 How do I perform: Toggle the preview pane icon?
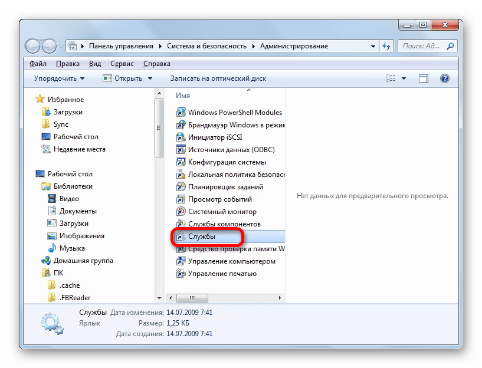[x=424, y=78]
